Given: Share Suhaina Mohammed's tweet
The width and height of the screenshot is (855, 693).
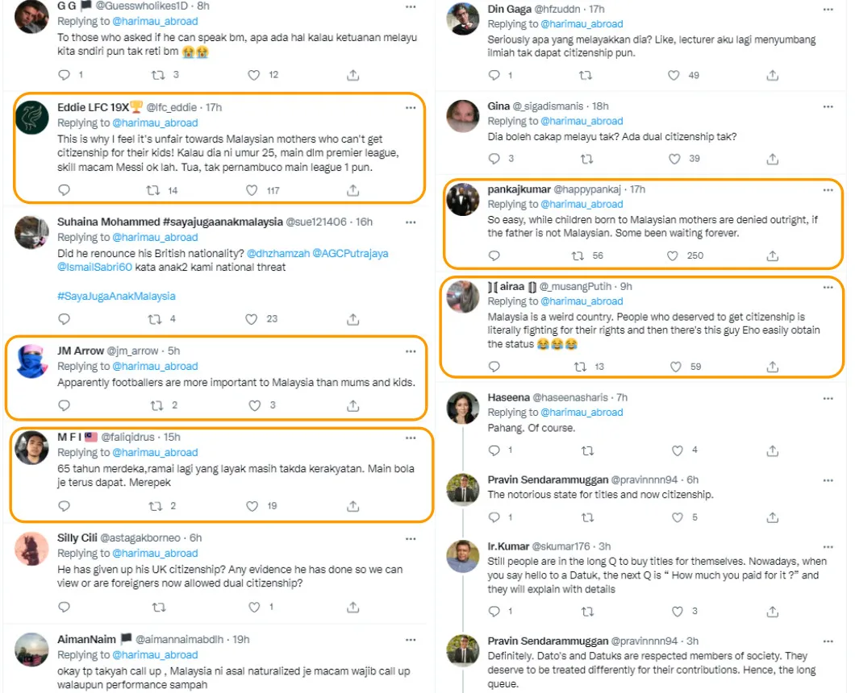Looking at the screenshot, I should coord(352,318).
